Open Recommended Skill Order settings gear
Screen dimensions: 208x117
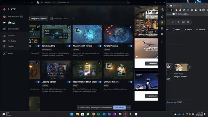(x=99, y=63)
